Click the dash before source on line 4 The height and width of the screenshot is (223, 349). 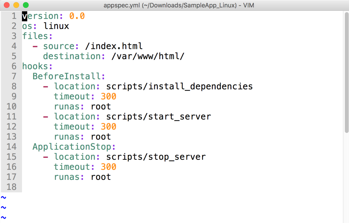pos(35,46)
